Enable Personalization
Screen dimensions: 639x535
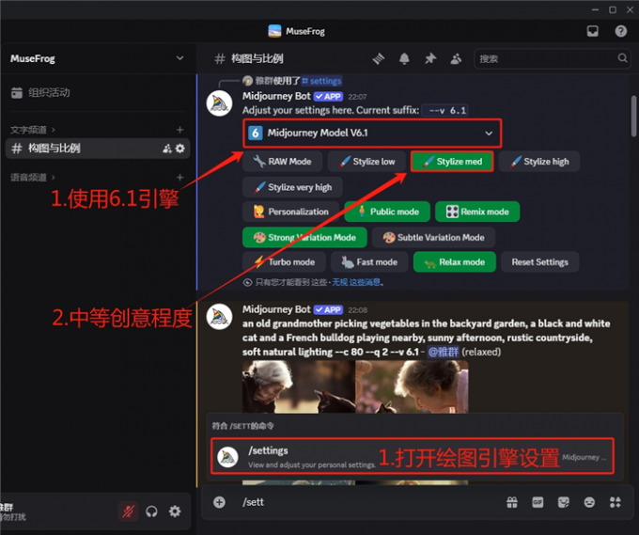coord(291,212)
